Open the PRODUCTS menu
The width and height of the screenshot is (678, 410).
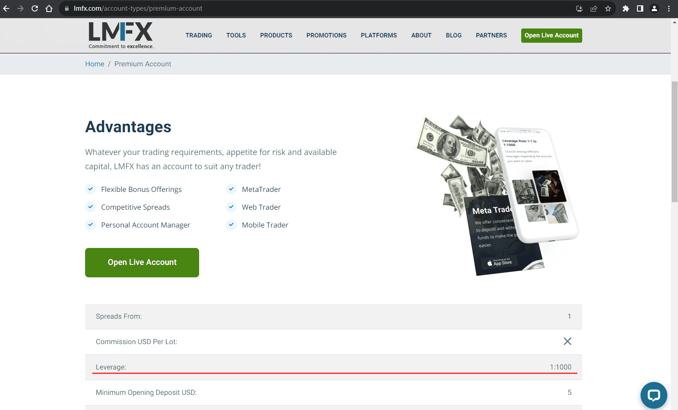(276, 36)
